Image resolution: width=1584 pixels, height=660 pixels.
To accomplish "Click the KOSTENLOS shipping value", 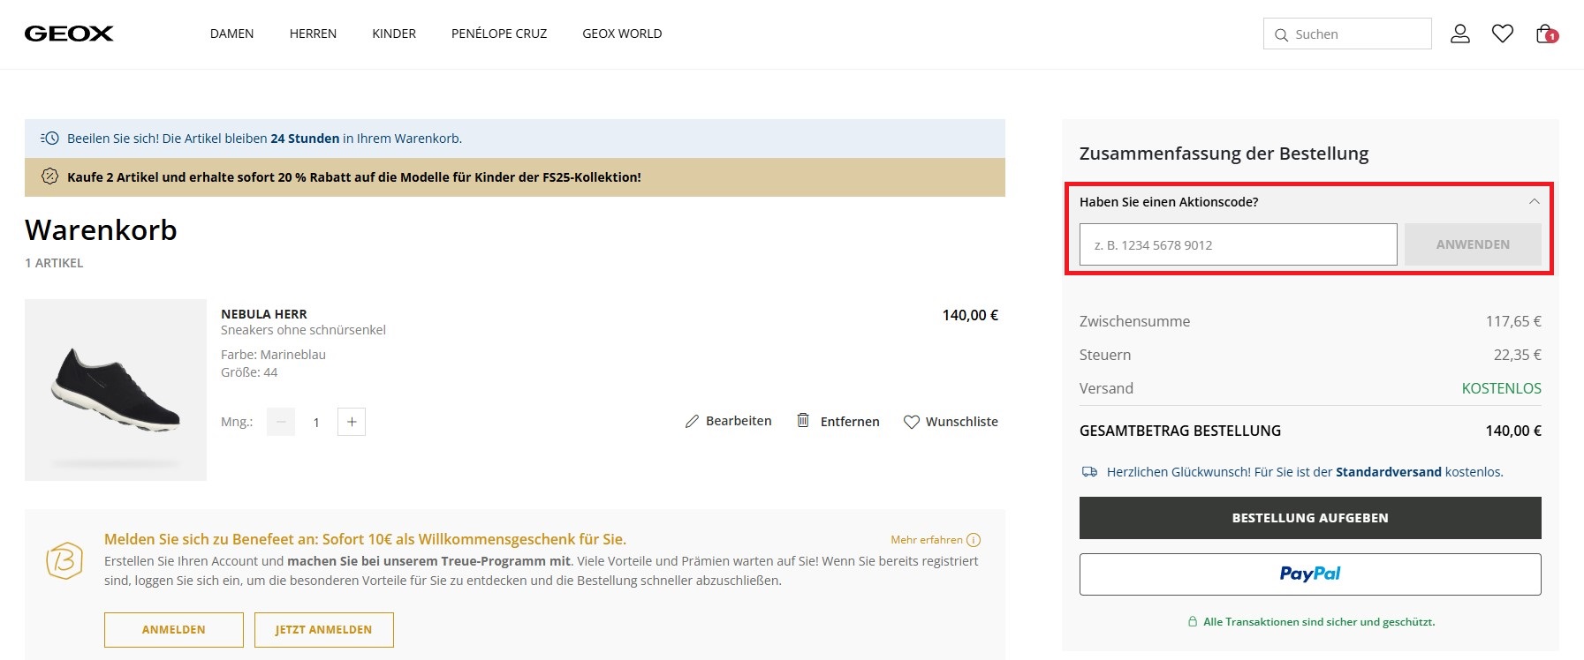I will pyautogui.click(x=1502, y=388).
